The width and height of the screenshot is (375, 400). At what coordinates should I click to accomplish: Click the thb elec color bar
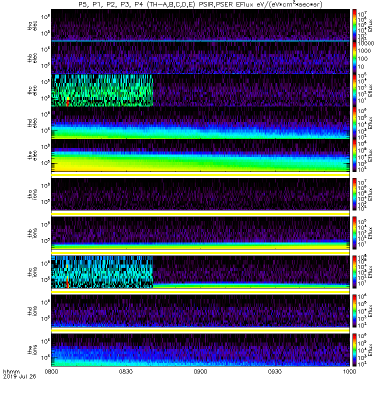(x=354, y=57)
